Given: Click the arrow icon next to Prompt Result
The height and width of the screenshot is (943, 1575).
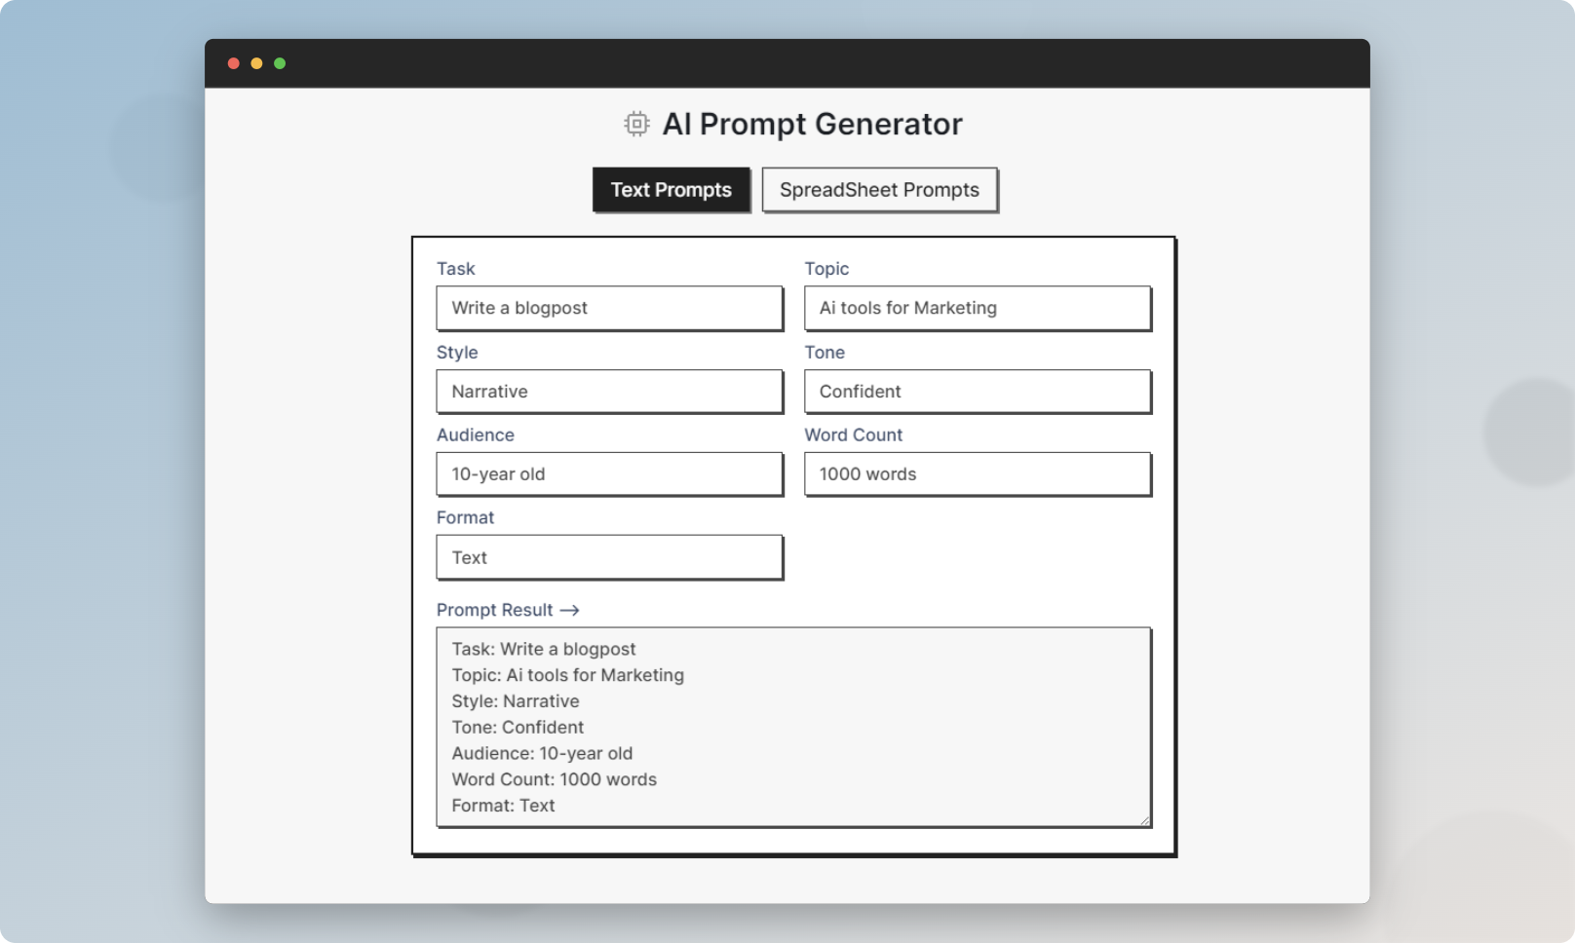Looking at the screenshot, I should coord(570,610).
